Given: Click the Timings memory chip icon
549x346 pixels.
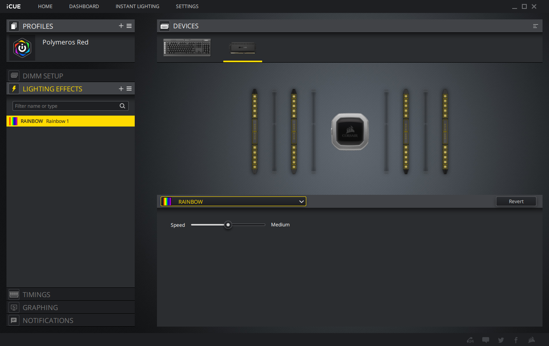Looking at the screenshot, I should [x=14, y=295].
